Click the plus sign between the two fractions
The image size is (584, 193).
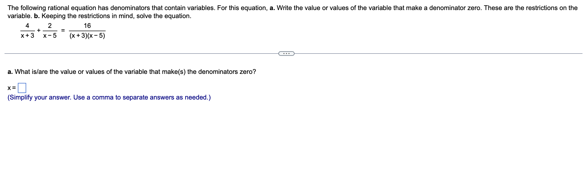[x=38, y=30]
